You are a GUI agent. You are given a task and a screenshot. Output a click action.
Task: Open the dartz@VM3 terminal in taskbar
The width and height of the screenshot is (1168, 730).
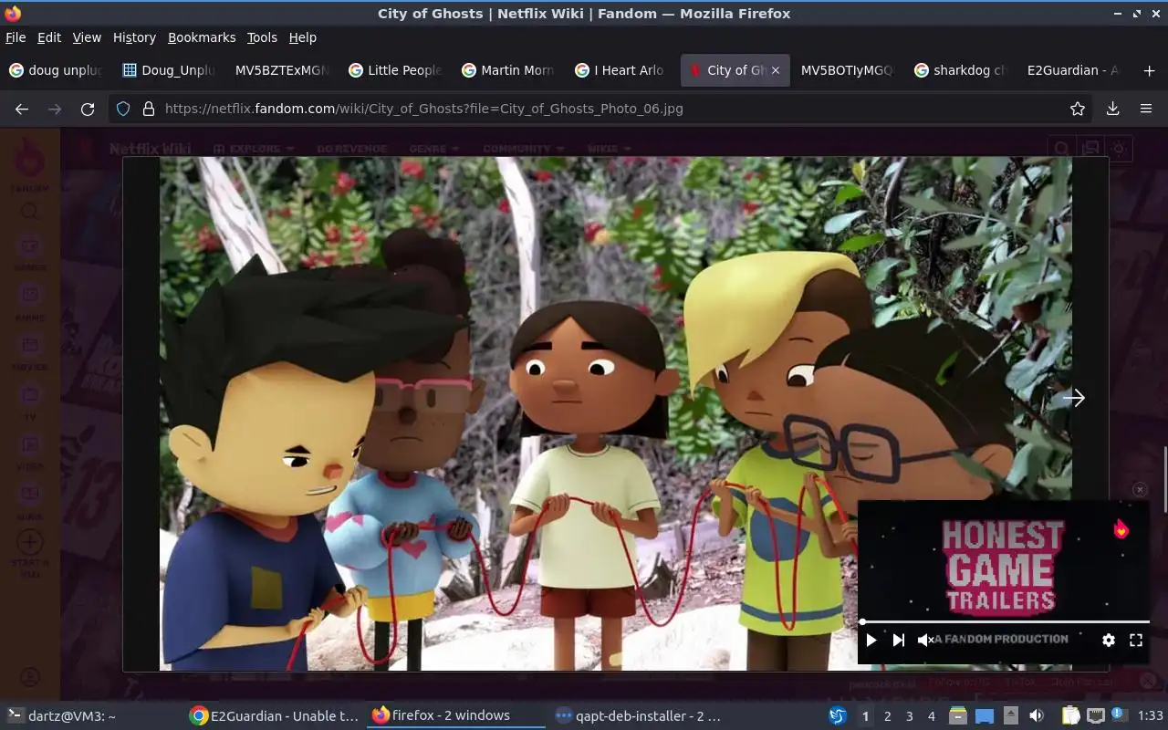pyautogui.click(x=62, y=716)
